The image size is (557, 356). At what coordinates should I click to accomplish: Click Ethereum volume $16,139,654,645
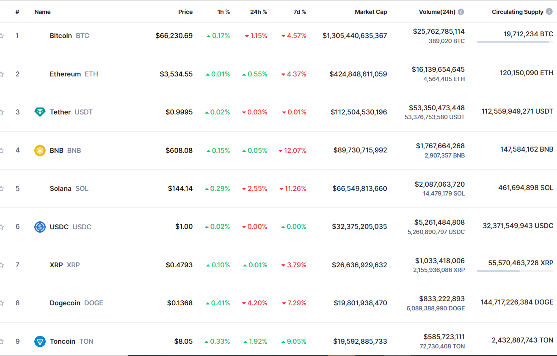[438, 69]
